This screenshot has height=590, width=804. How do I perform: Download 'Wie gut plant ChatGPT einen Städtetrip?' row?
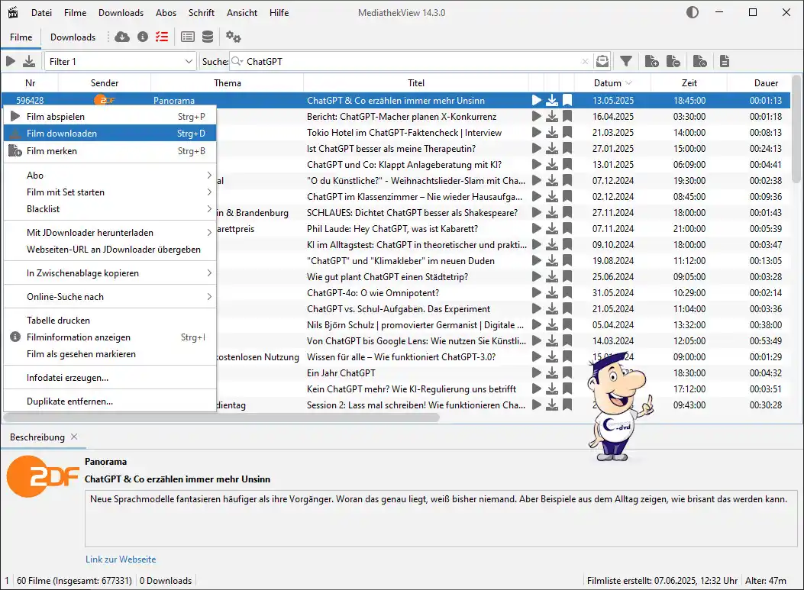(x=552, y=277)
